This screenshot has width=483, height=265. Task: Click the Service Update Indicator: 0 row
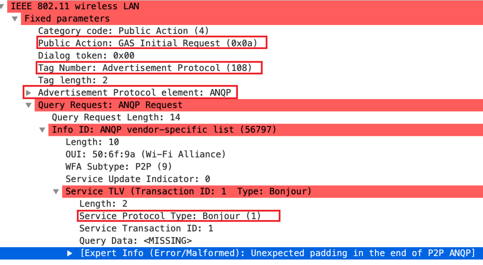(137, 179)
